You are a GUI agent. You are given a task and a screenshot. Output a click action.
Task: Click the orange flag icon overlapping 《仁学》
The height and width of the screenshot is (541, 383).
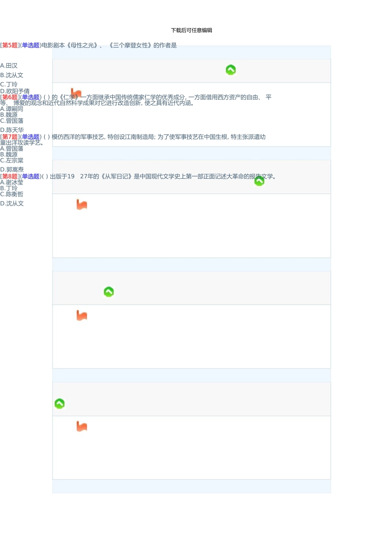76,93
